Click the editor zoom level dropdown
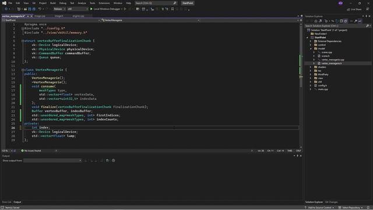The height and width of the screenshot is (210, 373). tap(6, 150)
